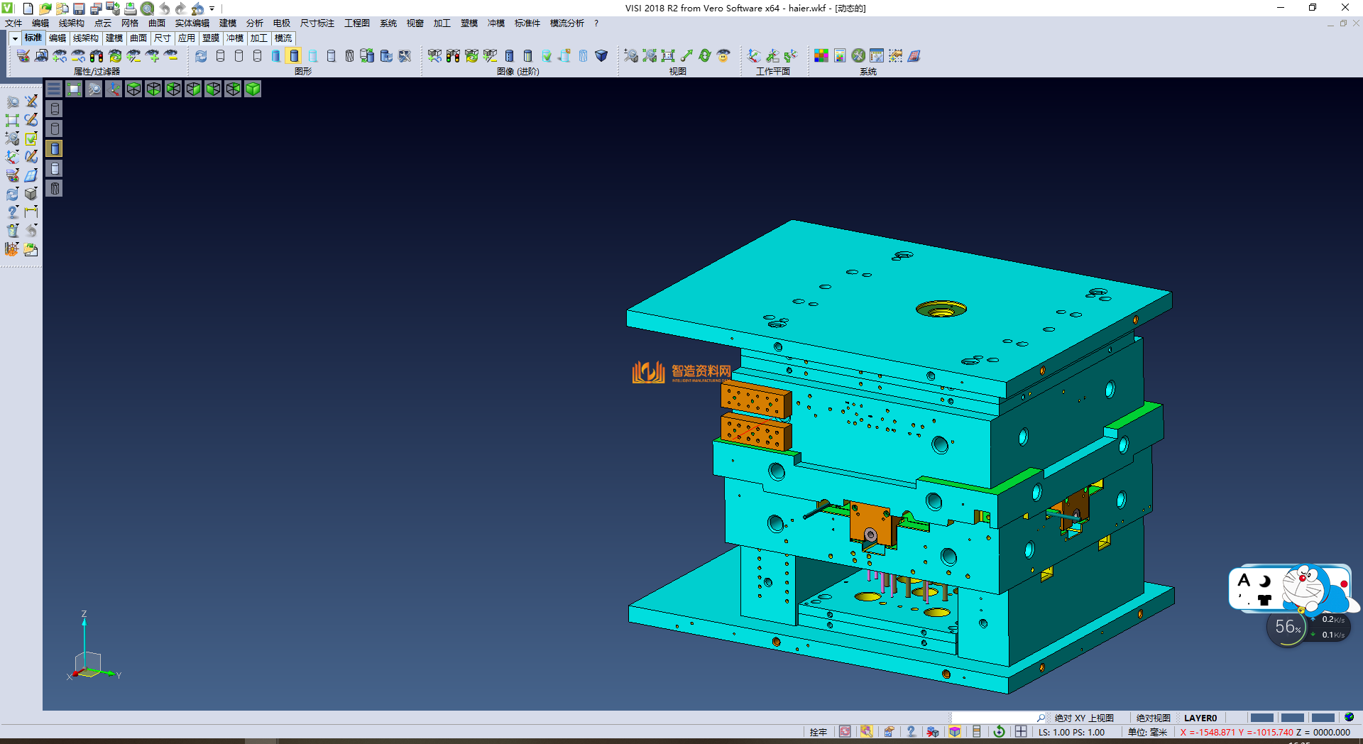Click the wrench settings icon in 系统 group
The image size is (1363, 744).
tap(858, 55)
